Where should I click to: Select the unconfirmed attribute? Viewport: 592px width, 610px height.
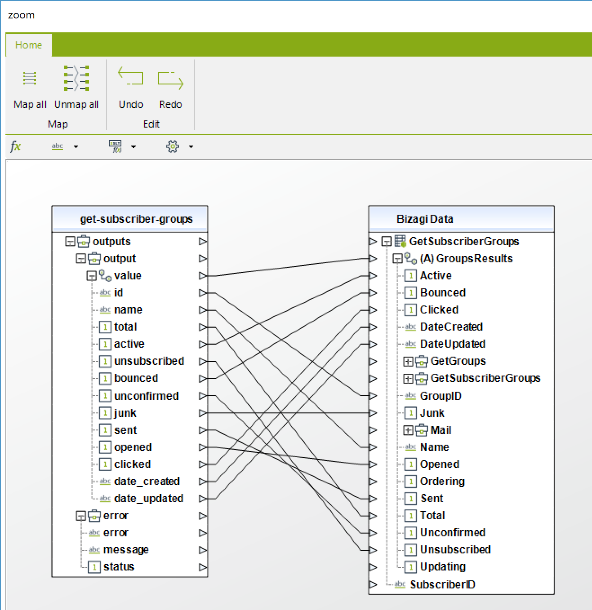pos(147,396)
